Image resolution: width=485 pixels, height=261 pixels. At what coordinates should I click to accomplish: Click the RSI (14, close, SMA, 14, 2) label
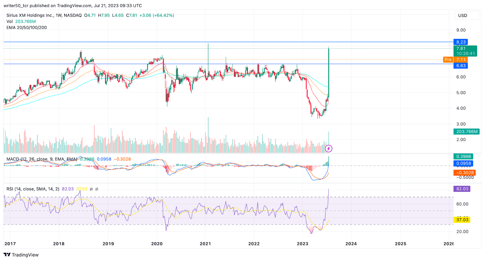33,189
